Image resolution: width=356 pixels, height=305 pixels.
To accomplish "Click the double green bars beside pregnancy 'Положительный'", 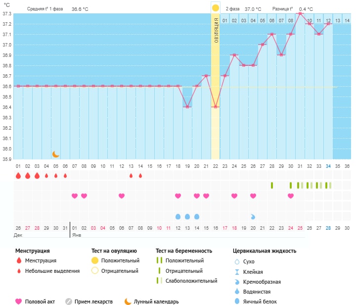I will point(159,260).
